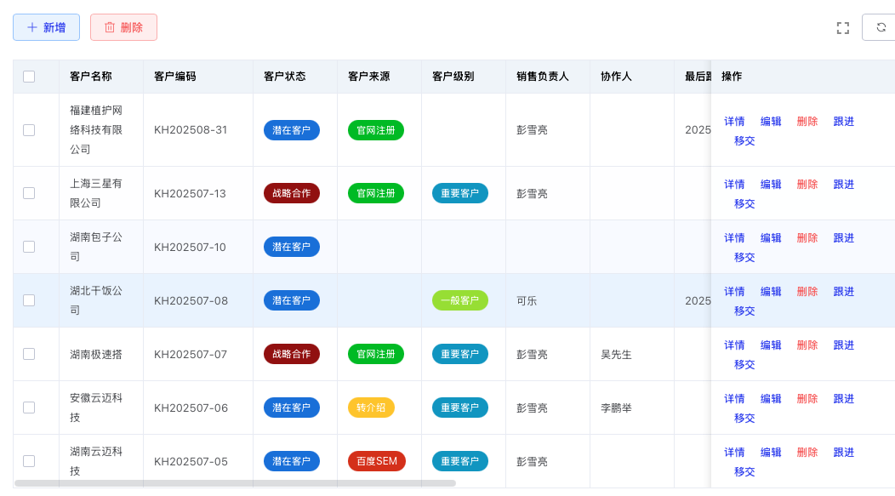Check the row for 上海三星有限公司
895x496 pixels.
coord(29,193)
